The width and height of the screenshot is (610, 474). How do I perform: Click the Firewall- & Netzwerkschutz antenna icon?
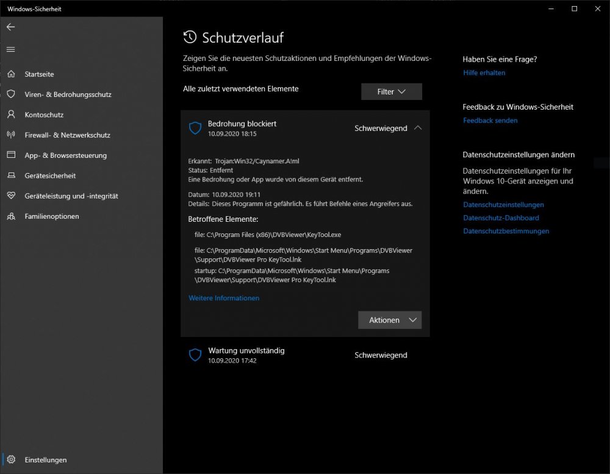11,135
